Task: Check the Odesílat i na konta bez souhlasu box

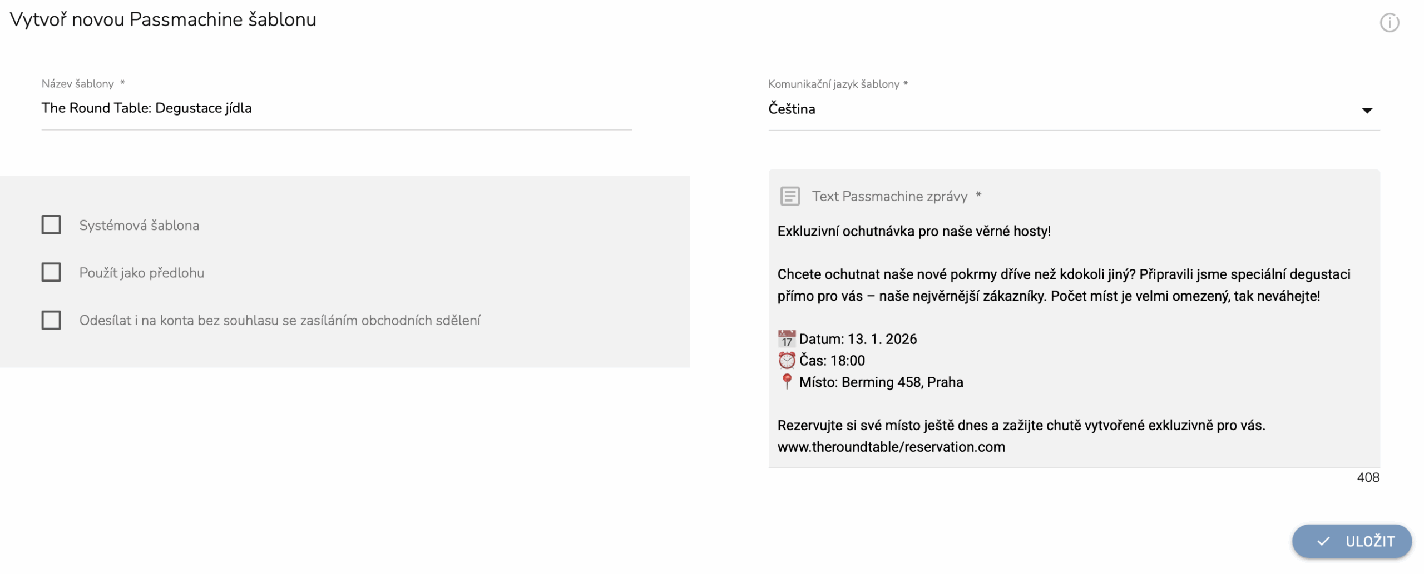Action: [51, 320]
